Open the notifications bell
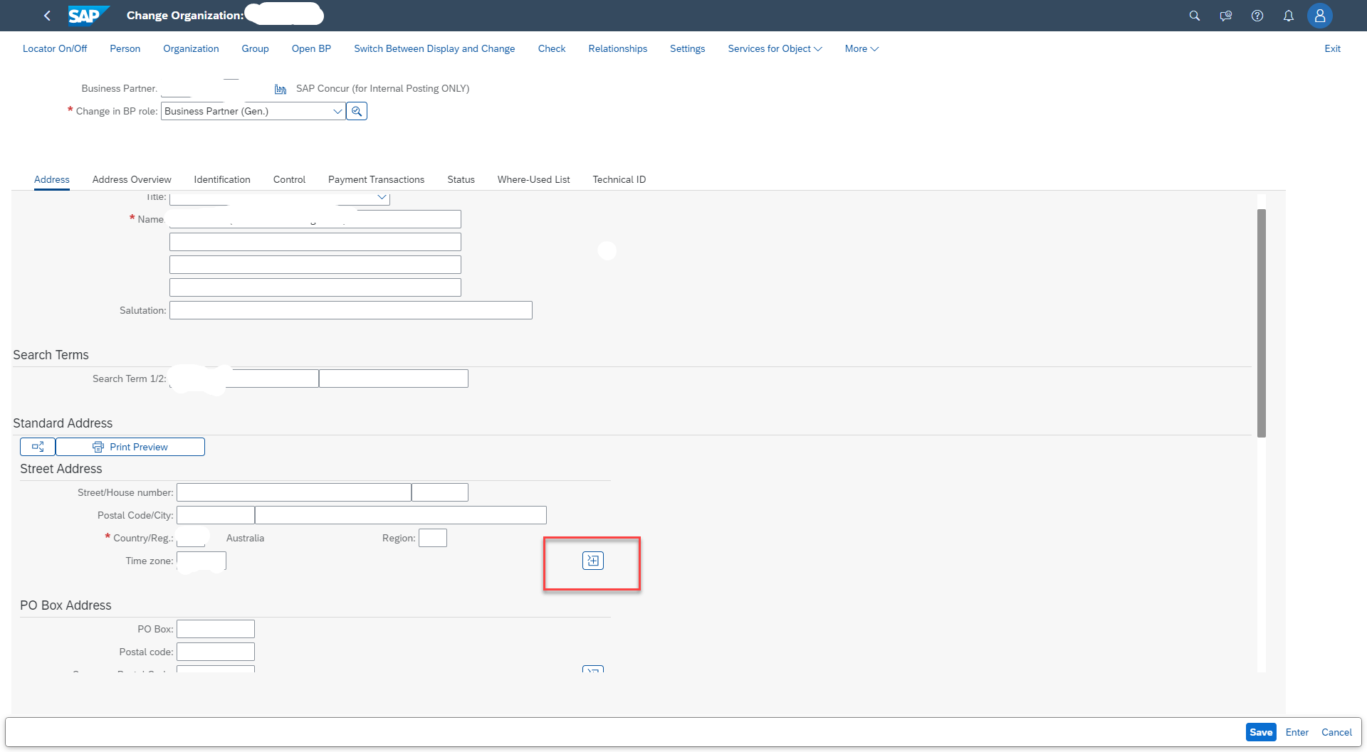Image resolution: width=1367 pixels, height=752 pixels. tap(1289, 16)
